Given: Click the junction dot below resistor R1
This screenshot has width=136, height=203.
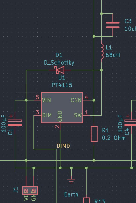Looking at the screenshot, I should tap(94, 160).
